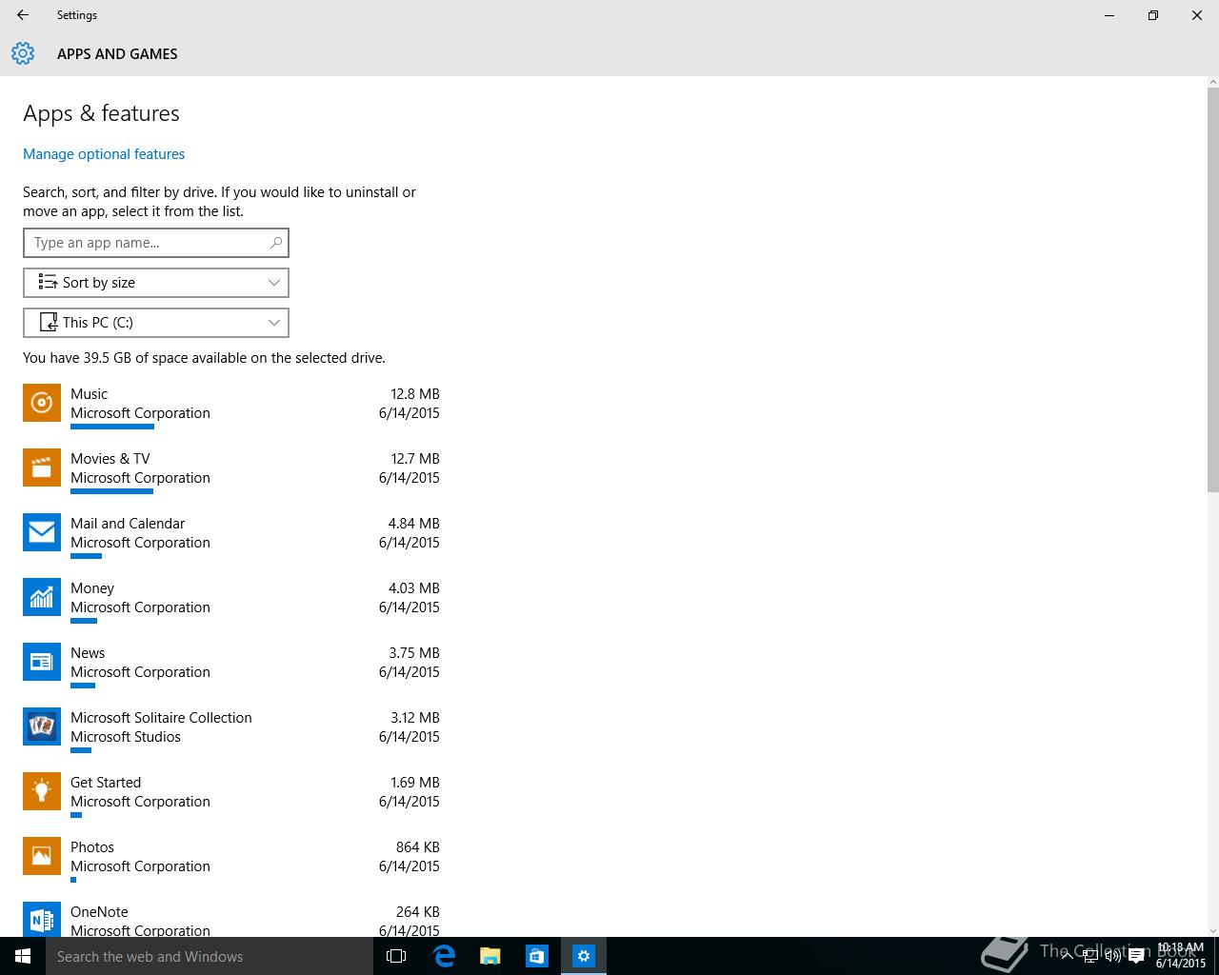Show hidden tray icons chevron
The height and width of the screenshot is (975, 1219).
pyautogui.click(x=1068, y=956)
